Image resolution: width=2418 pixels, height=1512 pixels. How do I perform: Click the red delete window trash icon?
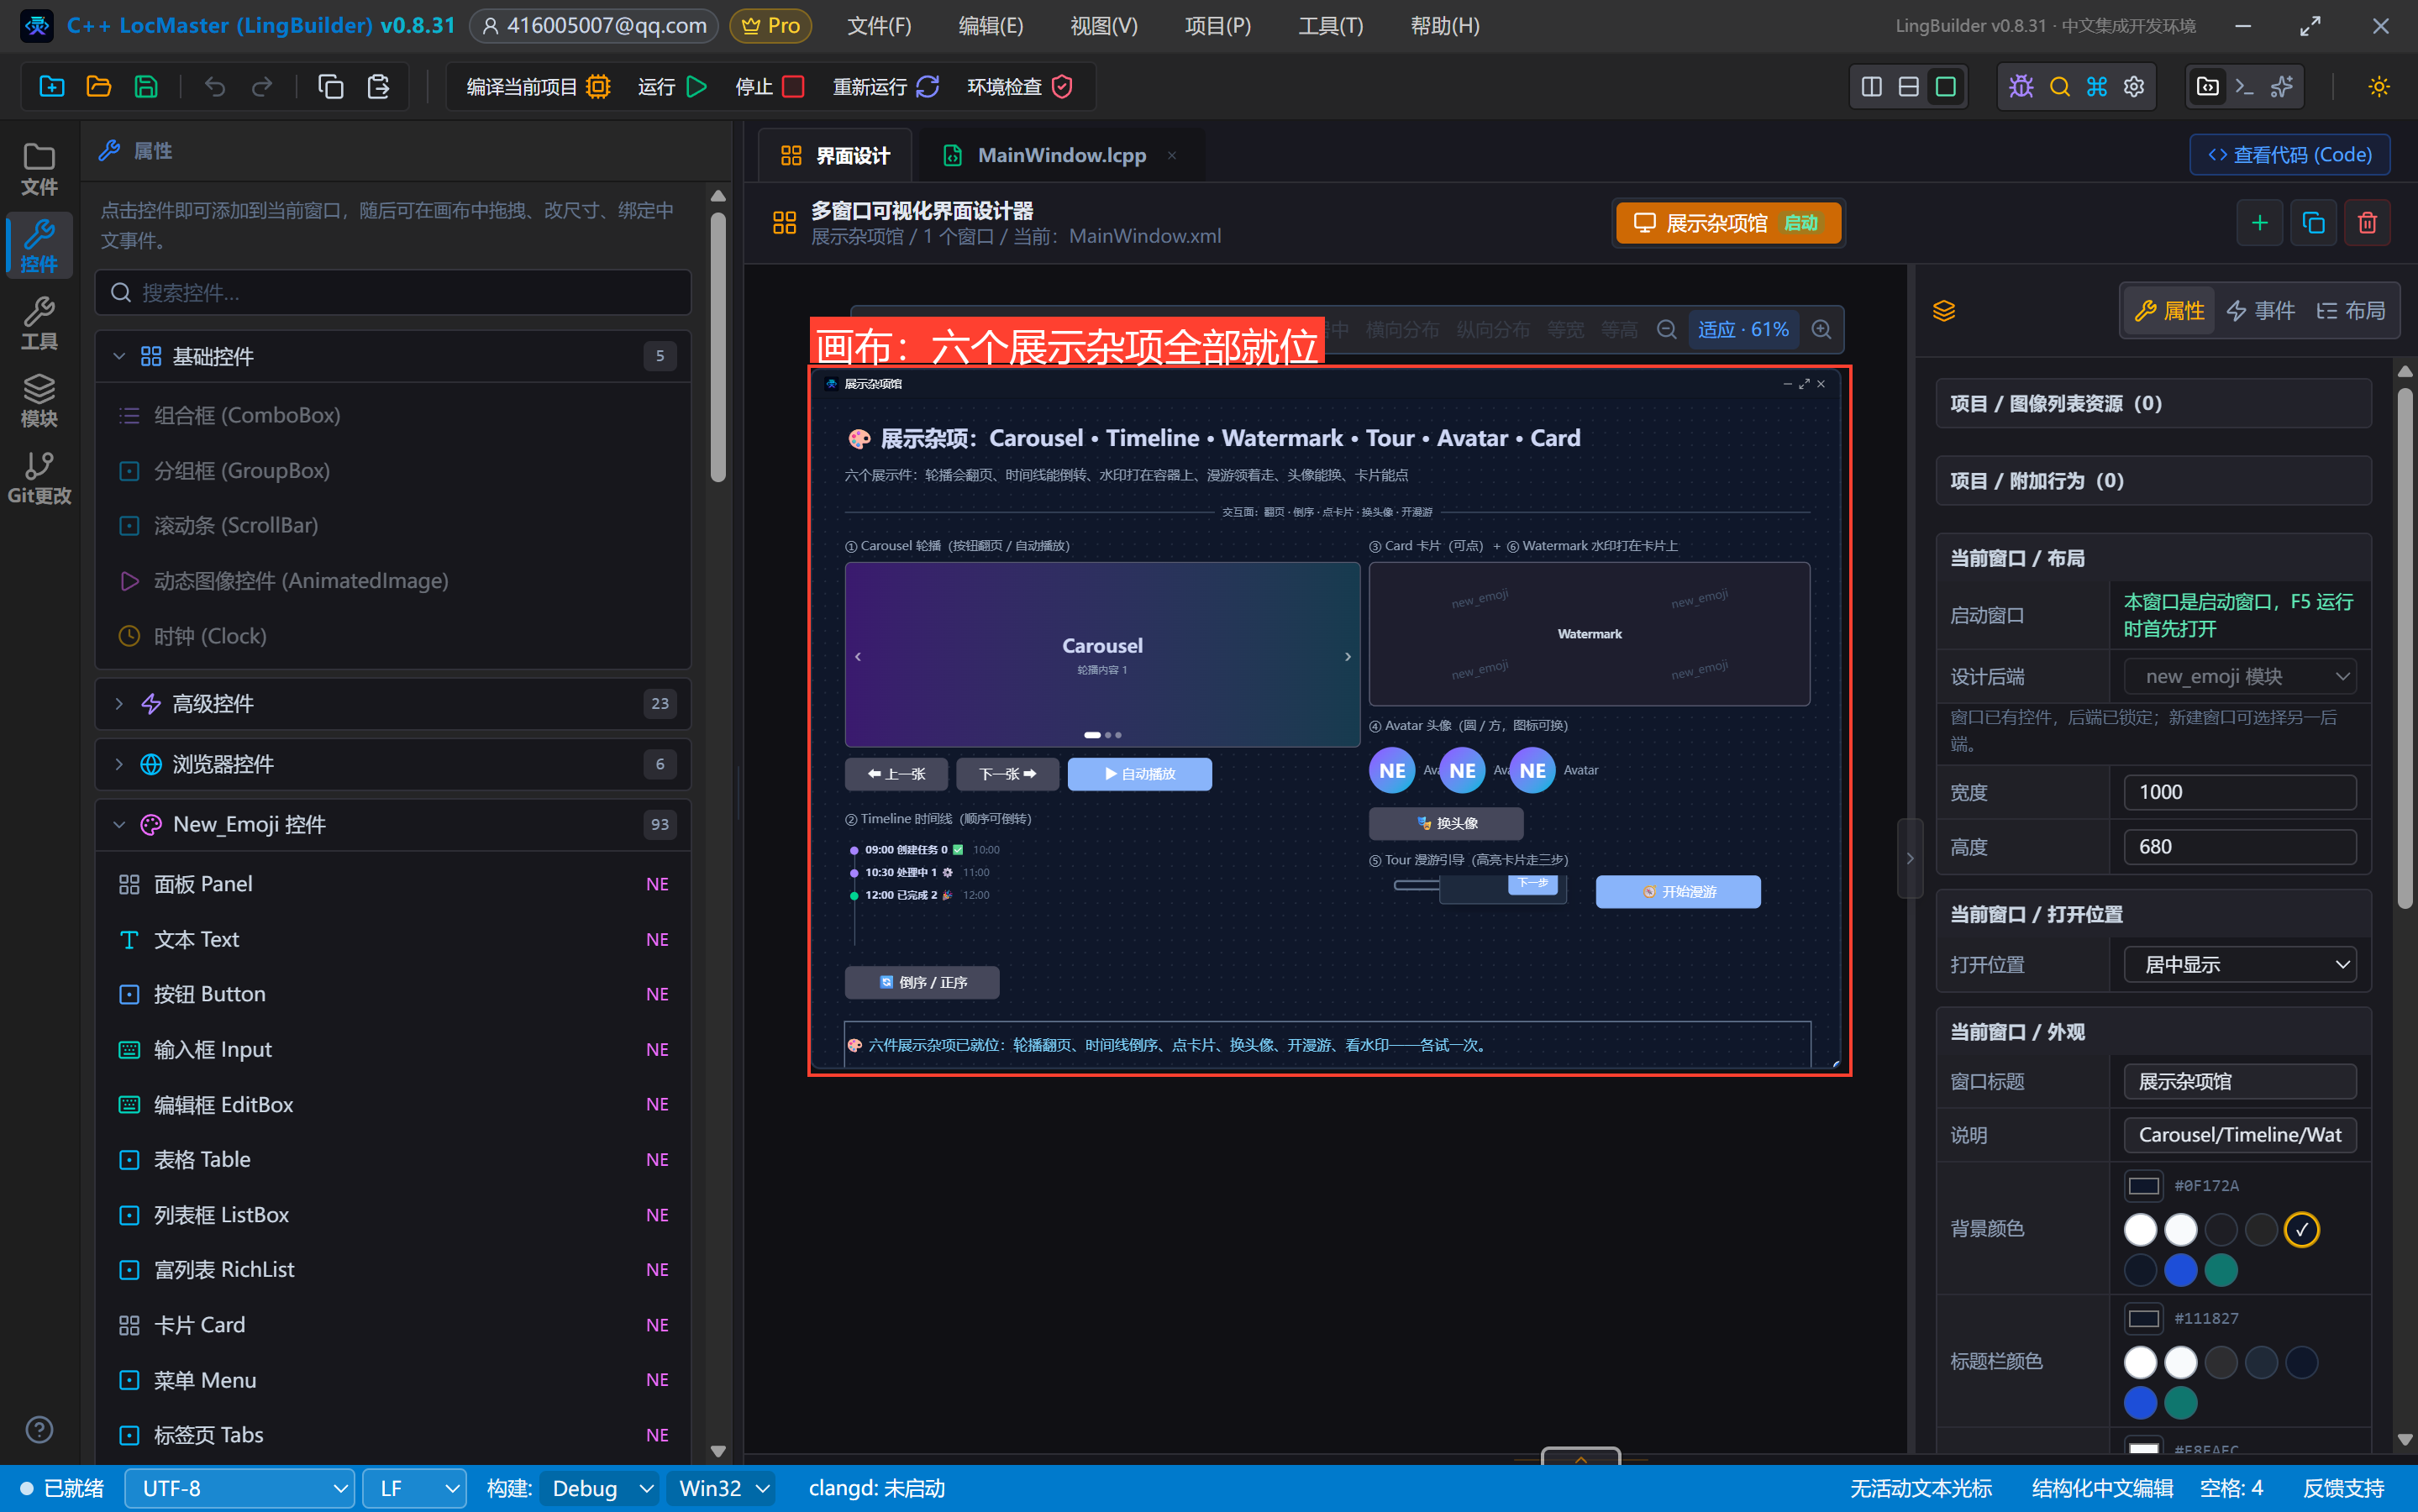(x=2367, y=223)
